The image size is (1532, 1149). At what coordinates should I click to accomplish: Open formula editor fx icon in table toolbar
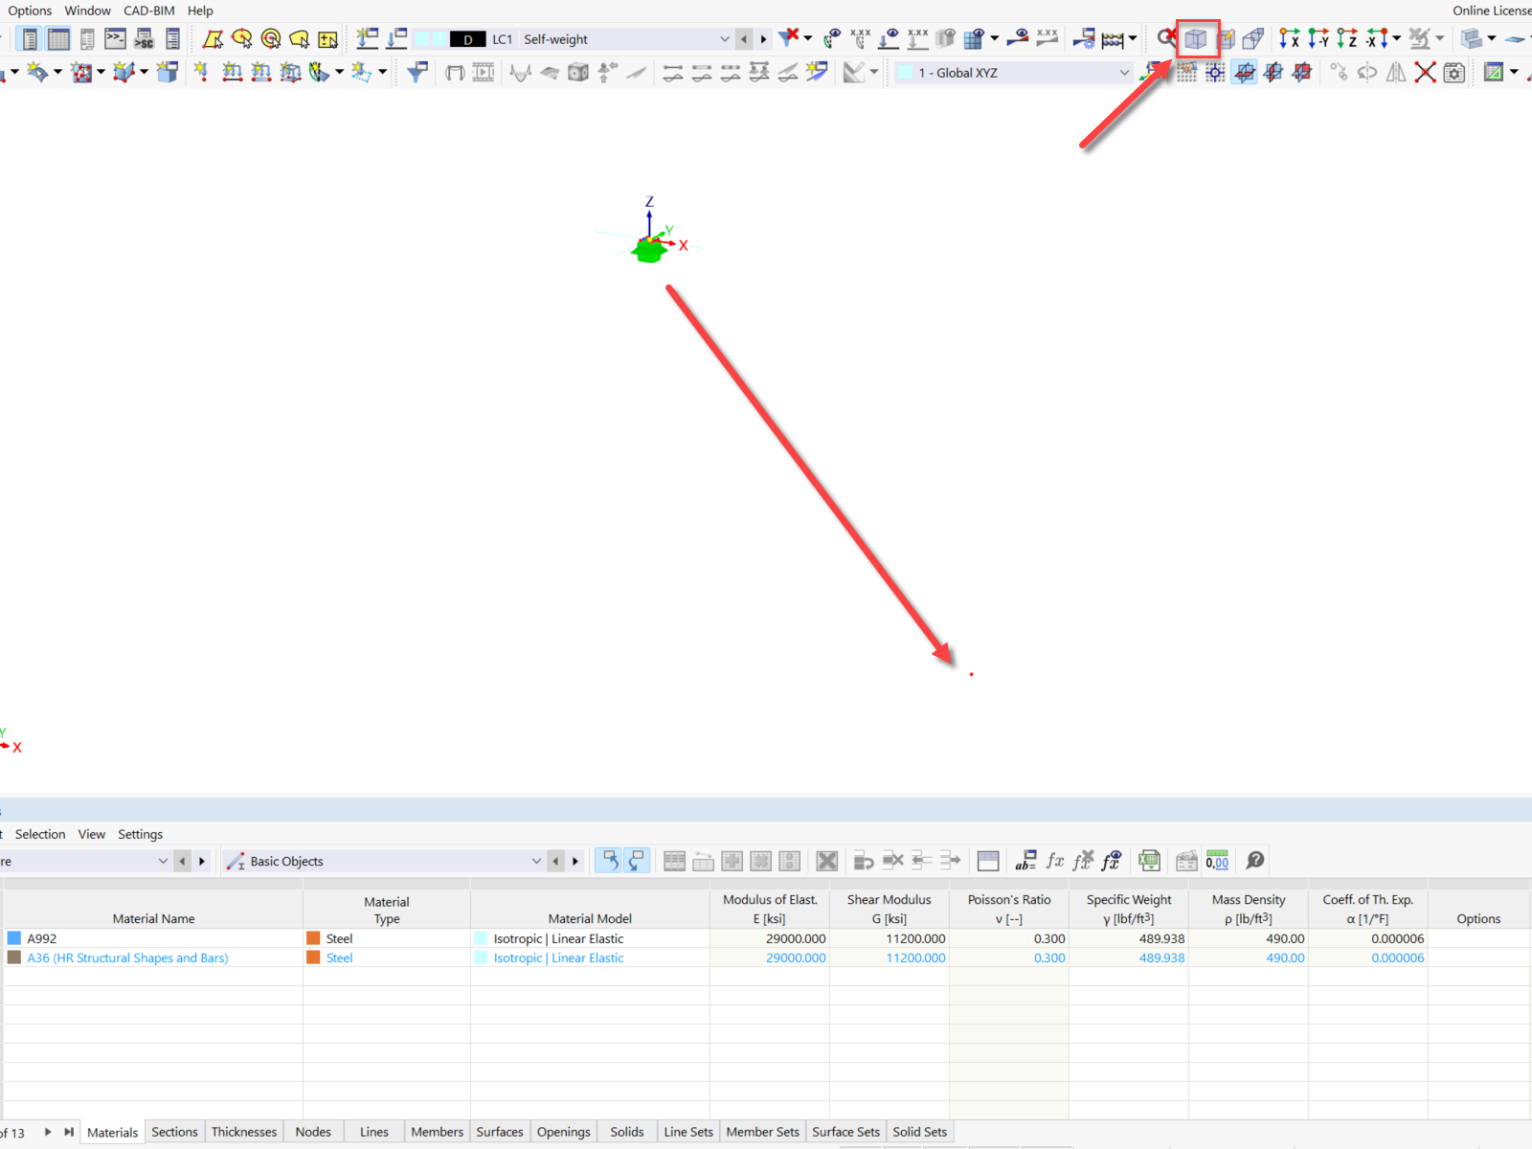[1054, 861]
